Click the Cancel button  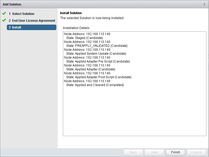point(196,152)
